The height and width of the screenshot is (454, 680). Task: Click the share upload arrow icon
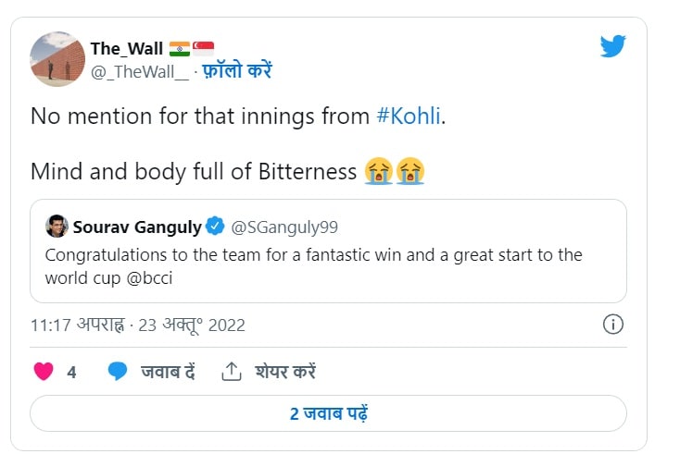click(231, 372)
